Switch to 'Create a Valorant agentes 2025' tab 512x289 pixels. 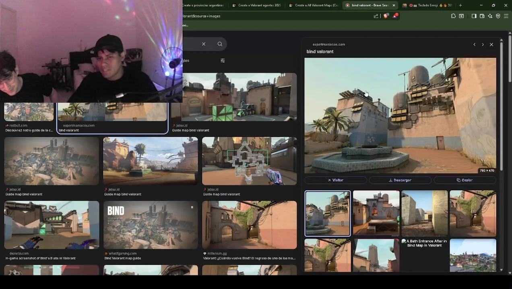pos(257,5)
